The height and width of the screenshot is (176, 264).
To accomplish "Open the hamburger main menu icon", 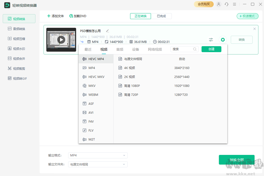I will pos(235,4).
